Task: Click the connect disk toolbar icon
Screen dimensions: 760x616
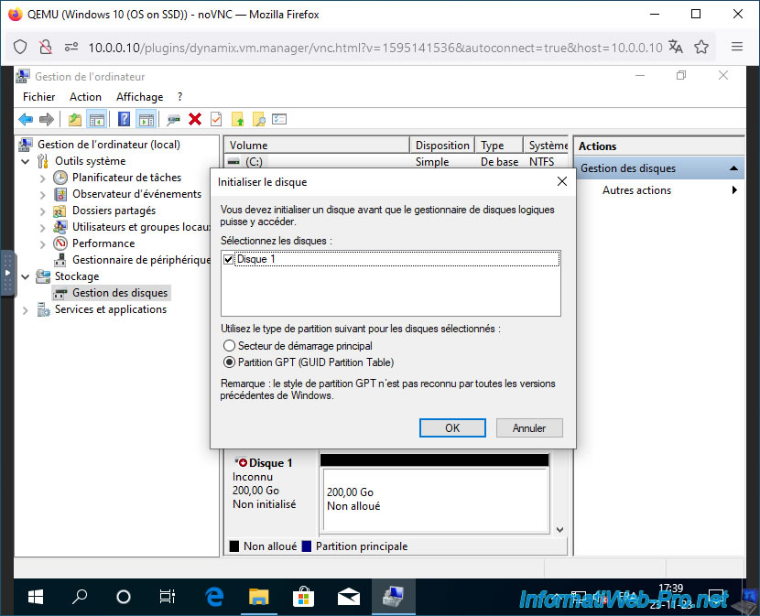Action: (173, 119)
